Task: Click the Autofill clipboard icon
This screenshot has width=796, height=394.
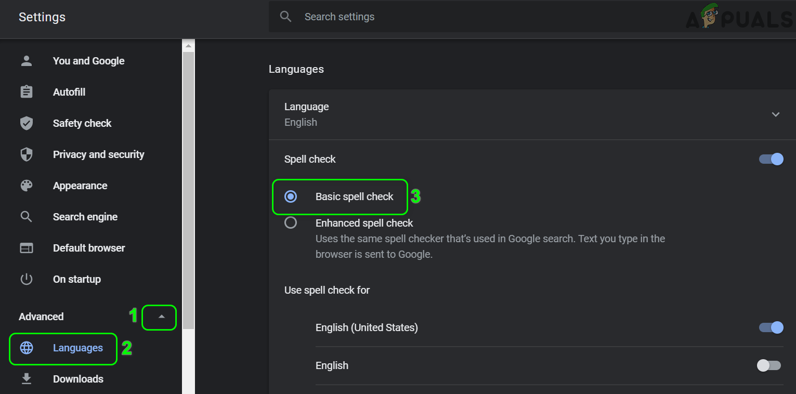Action: pyautogui.click(x=27, y=92)
